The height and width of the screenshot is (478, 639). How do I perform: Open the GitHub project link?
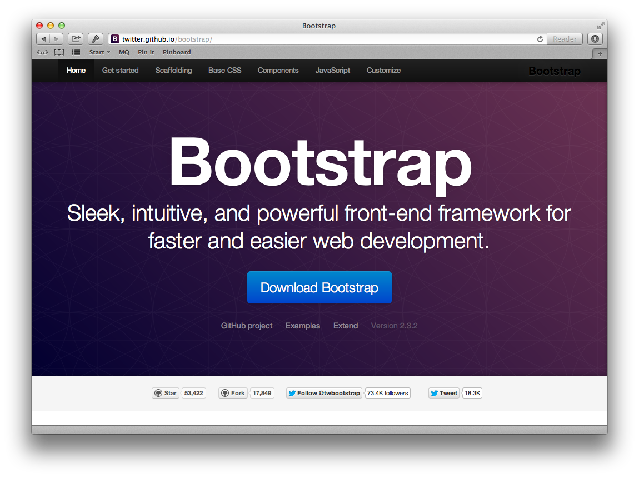pyautogui.click(x=247, y=326)
